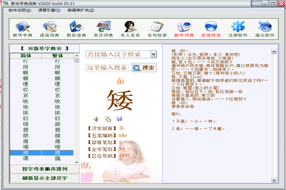This screenshot has width=286, height=190.
Task: Click 按字母表顺序排列 sort button
Action: 45,169
